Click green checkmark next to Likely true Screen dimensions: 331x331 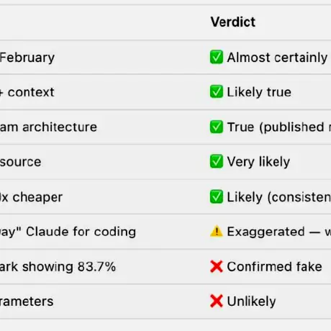click(x=217, y=92)
